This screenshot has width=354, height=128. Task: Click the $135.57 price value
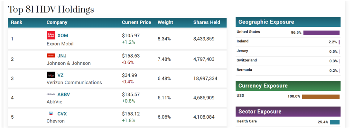131,94
